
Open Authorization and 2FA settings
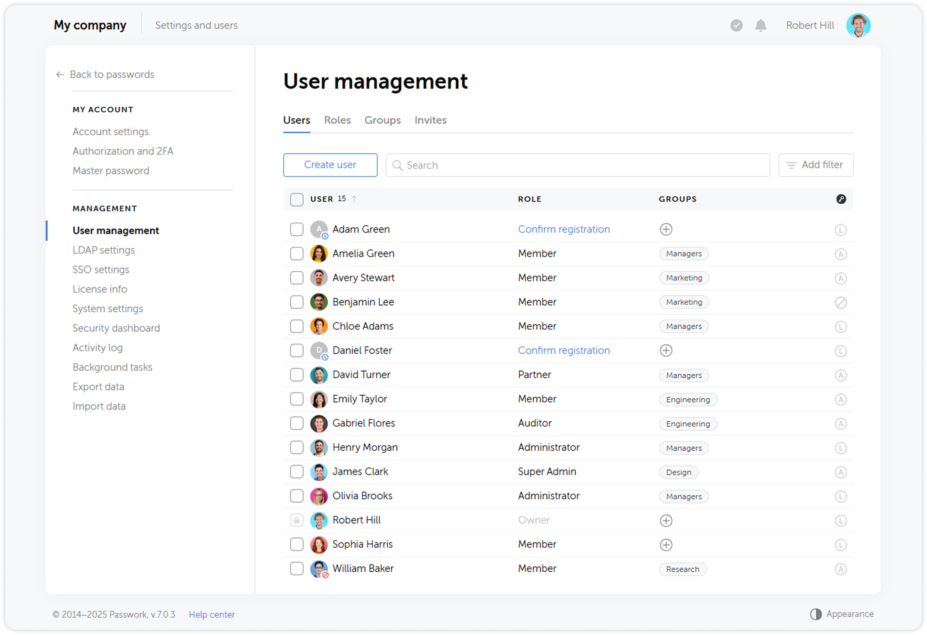(x=123, y=151)
